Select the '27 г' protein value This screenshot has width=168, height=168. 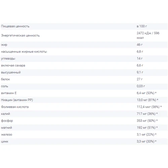tap(140, 79)
